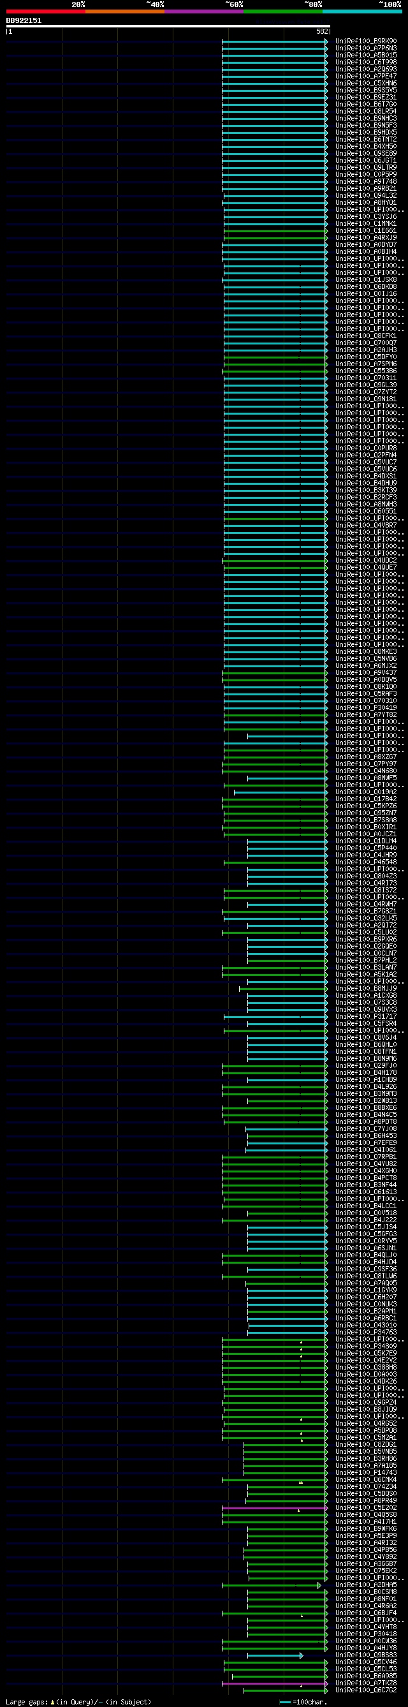The width and height of the screenshot is (408, 1707).
Task: Select hit label UniRef100_B4DXS1
Action: tap(367, 477)
